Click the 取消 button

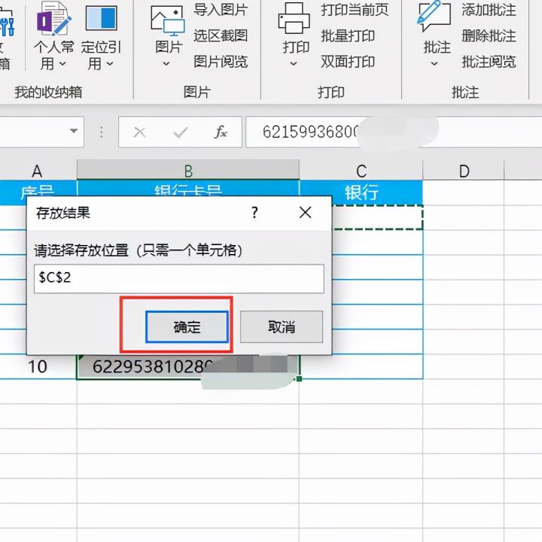coord(282,326)
